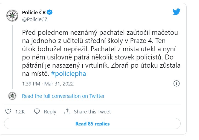Viewport: 199px width, 140px height.
Task: Open the #policiepha hashtag
Action: (x=68, y=74)
